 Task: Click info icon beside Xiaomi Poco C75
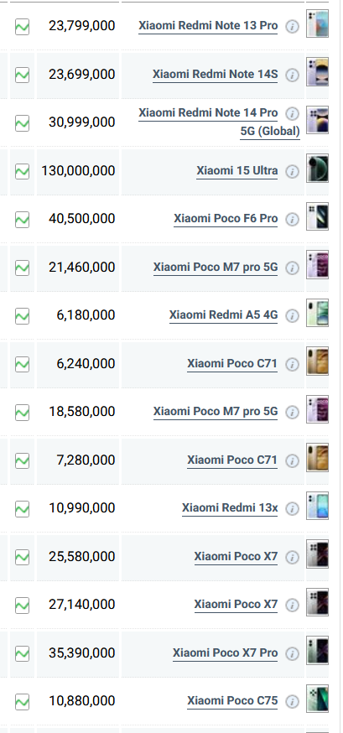[x=292, y=701]
